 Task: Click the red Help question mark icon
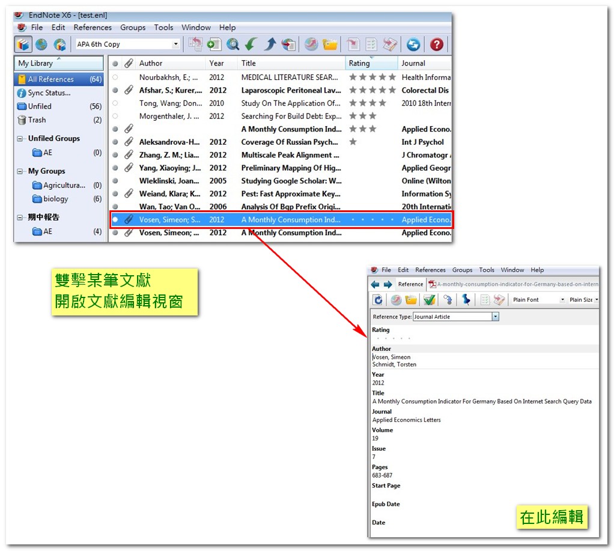tap(437, 44)
